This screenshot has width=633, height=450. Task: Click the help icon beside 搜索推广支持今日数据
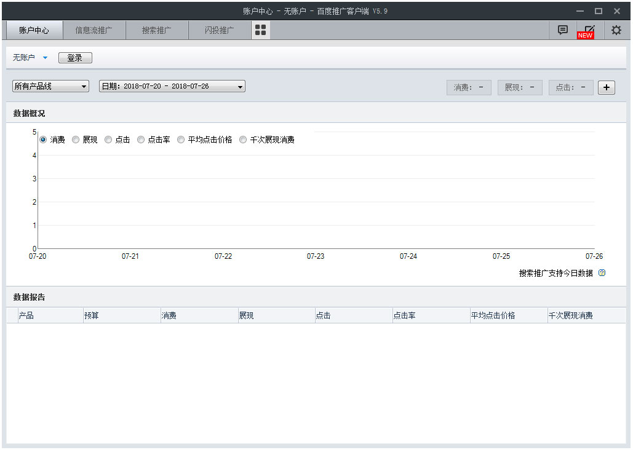pos(602,273)
